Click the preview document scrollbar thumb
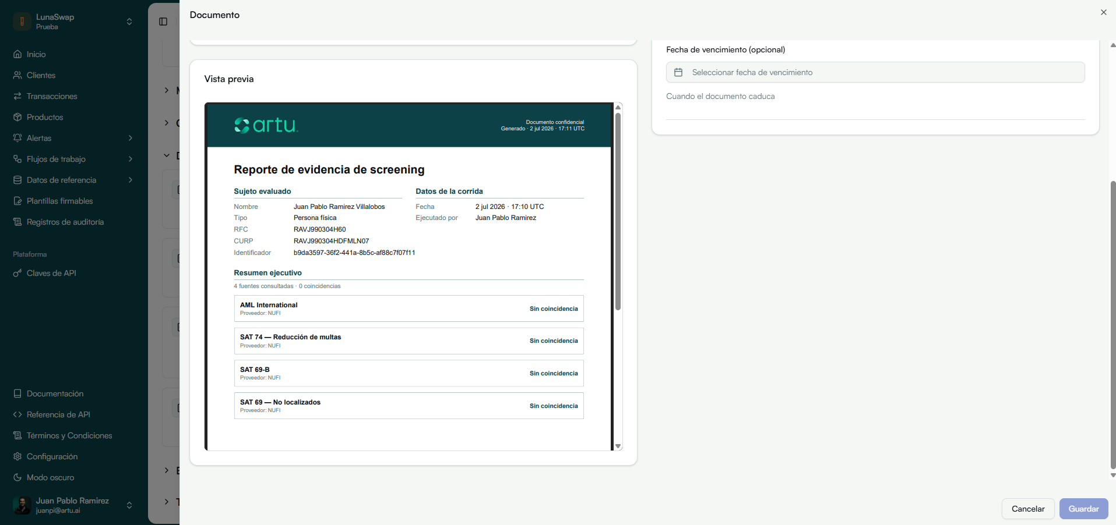 point(618,211)
